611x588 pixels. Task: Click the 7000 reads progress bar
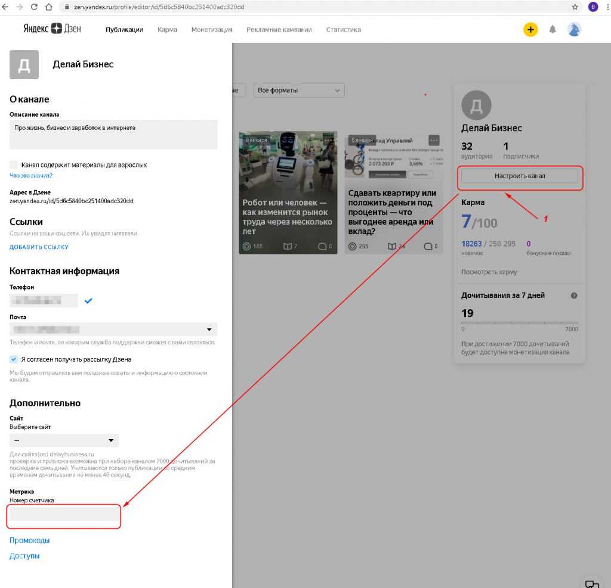point(520,323)
